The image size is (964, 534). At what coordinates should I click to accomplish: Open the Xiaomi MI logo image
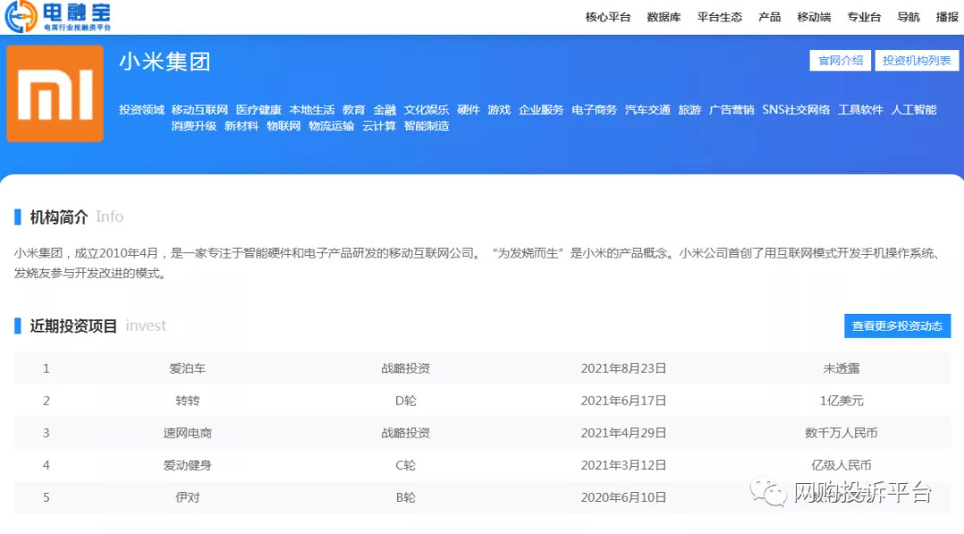[x=54, y=94]
